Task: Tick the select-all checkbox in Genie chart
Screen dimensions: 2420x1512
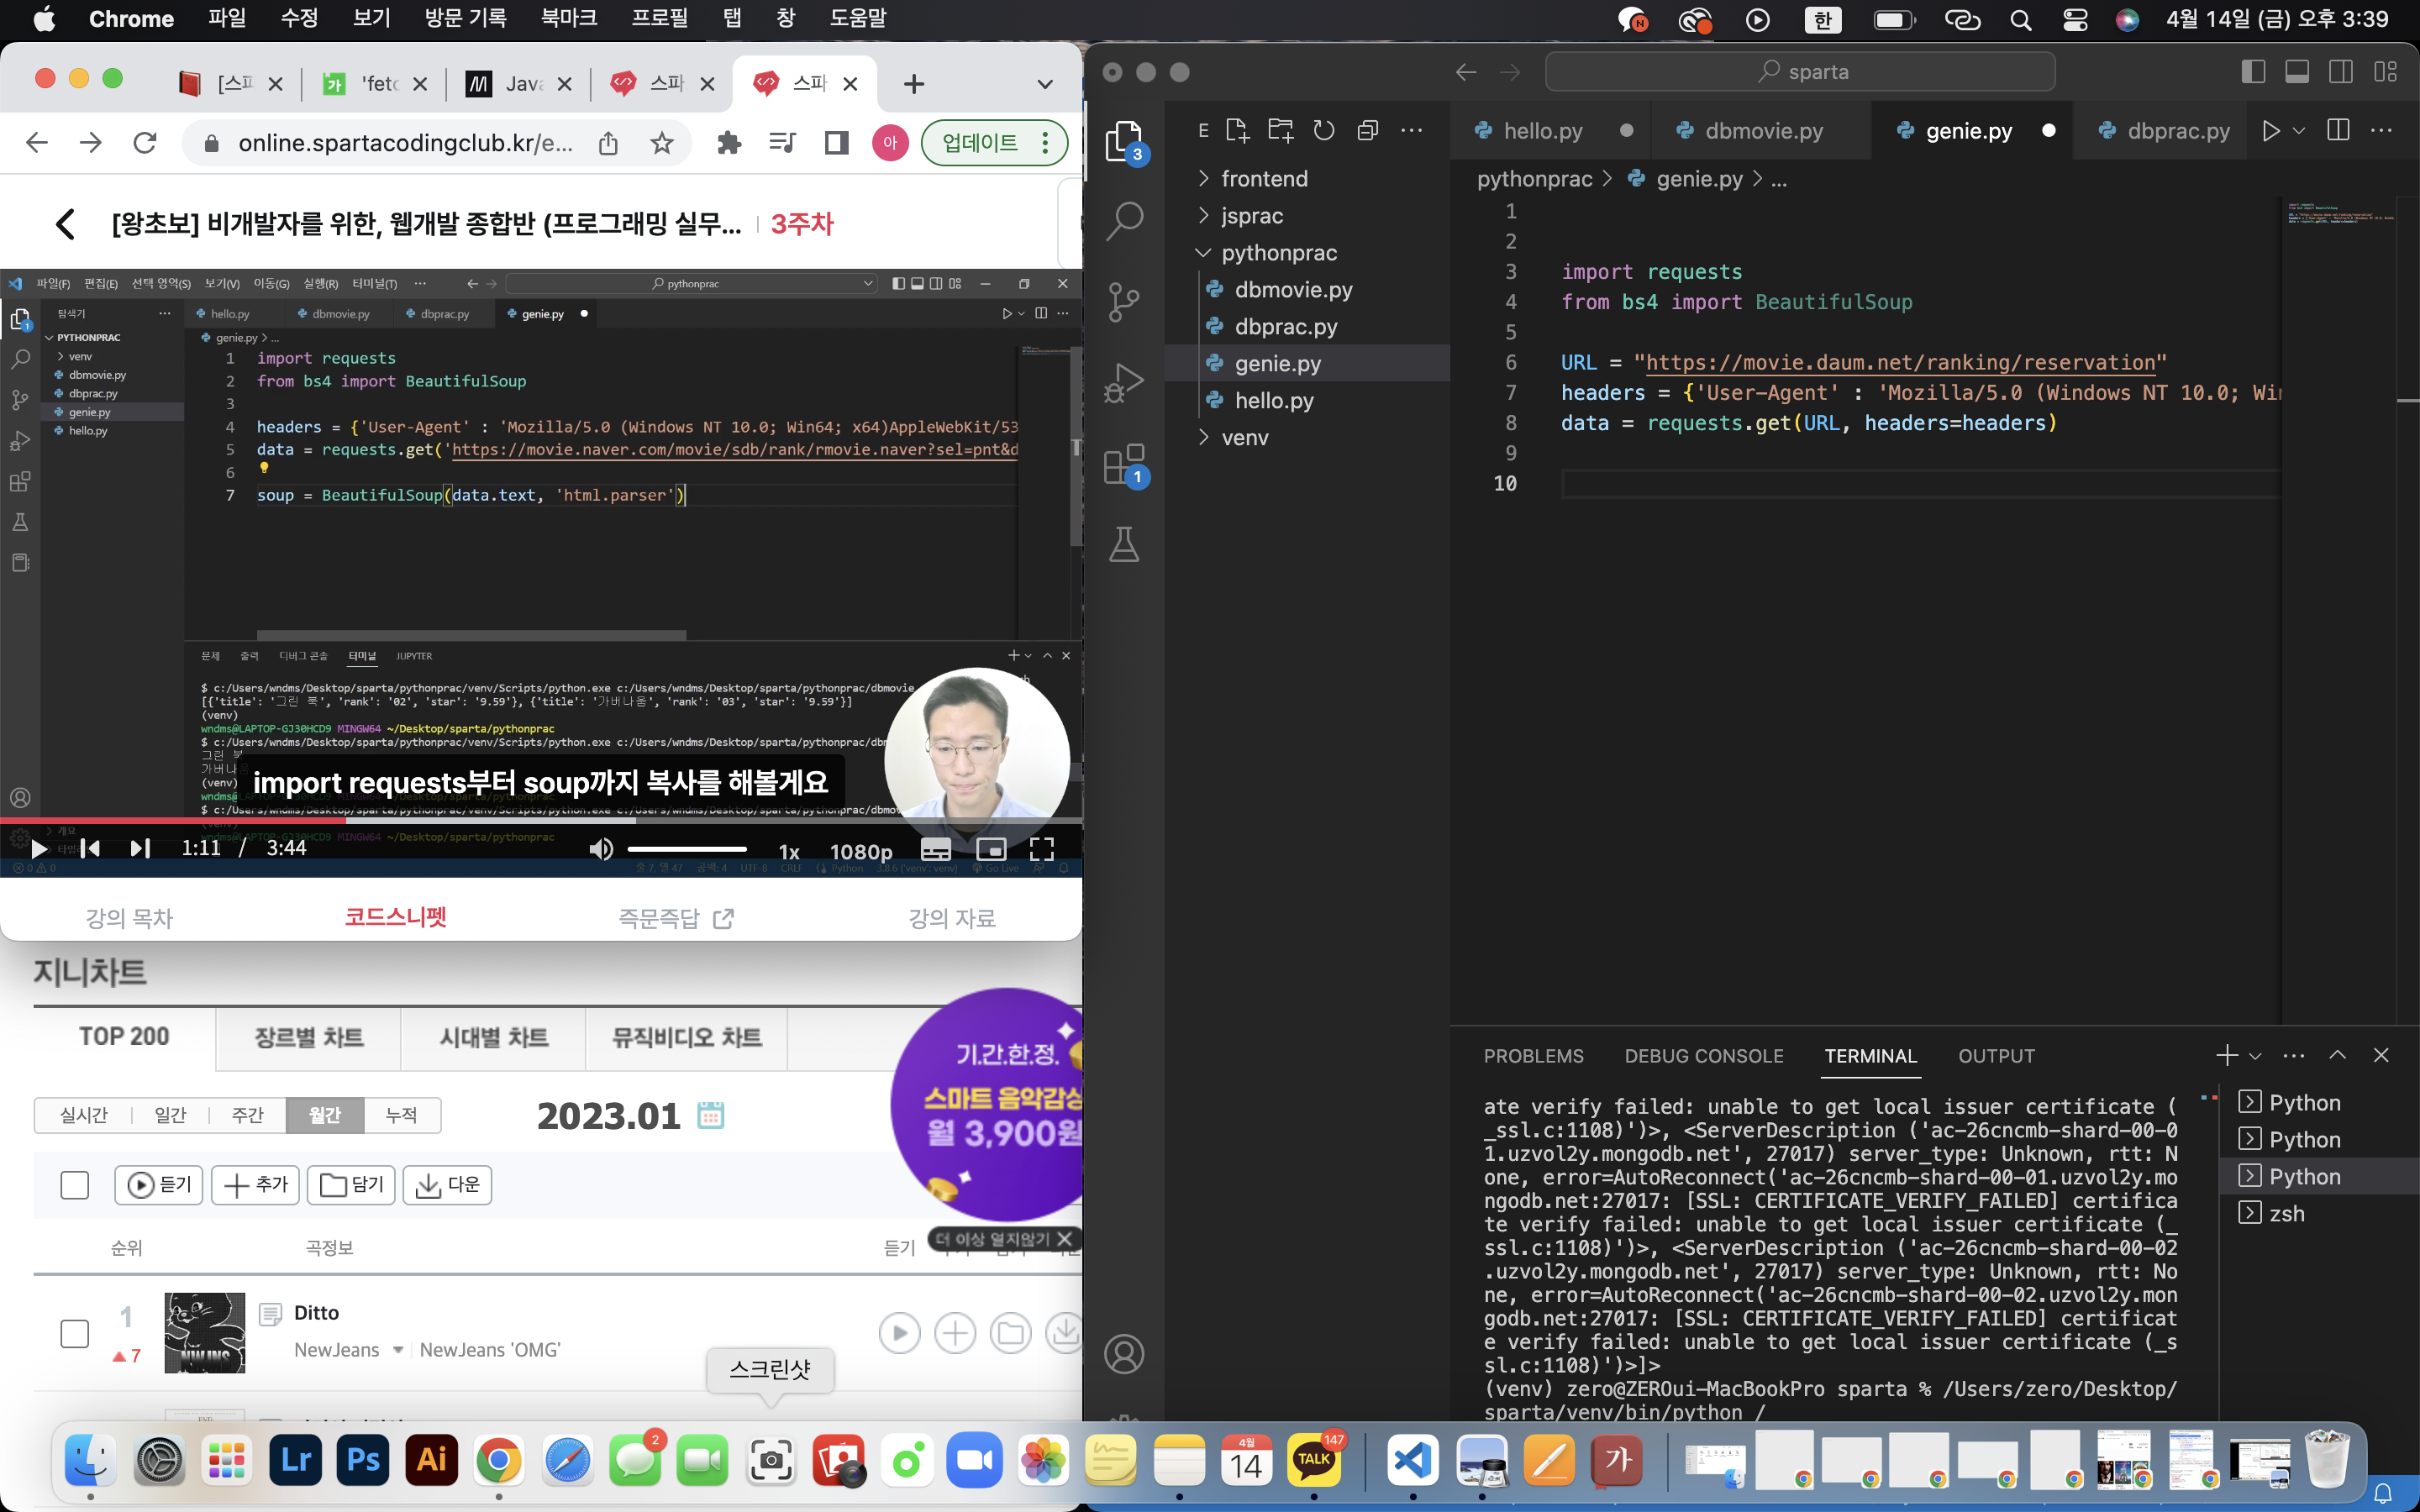Action: [75, 1185]
